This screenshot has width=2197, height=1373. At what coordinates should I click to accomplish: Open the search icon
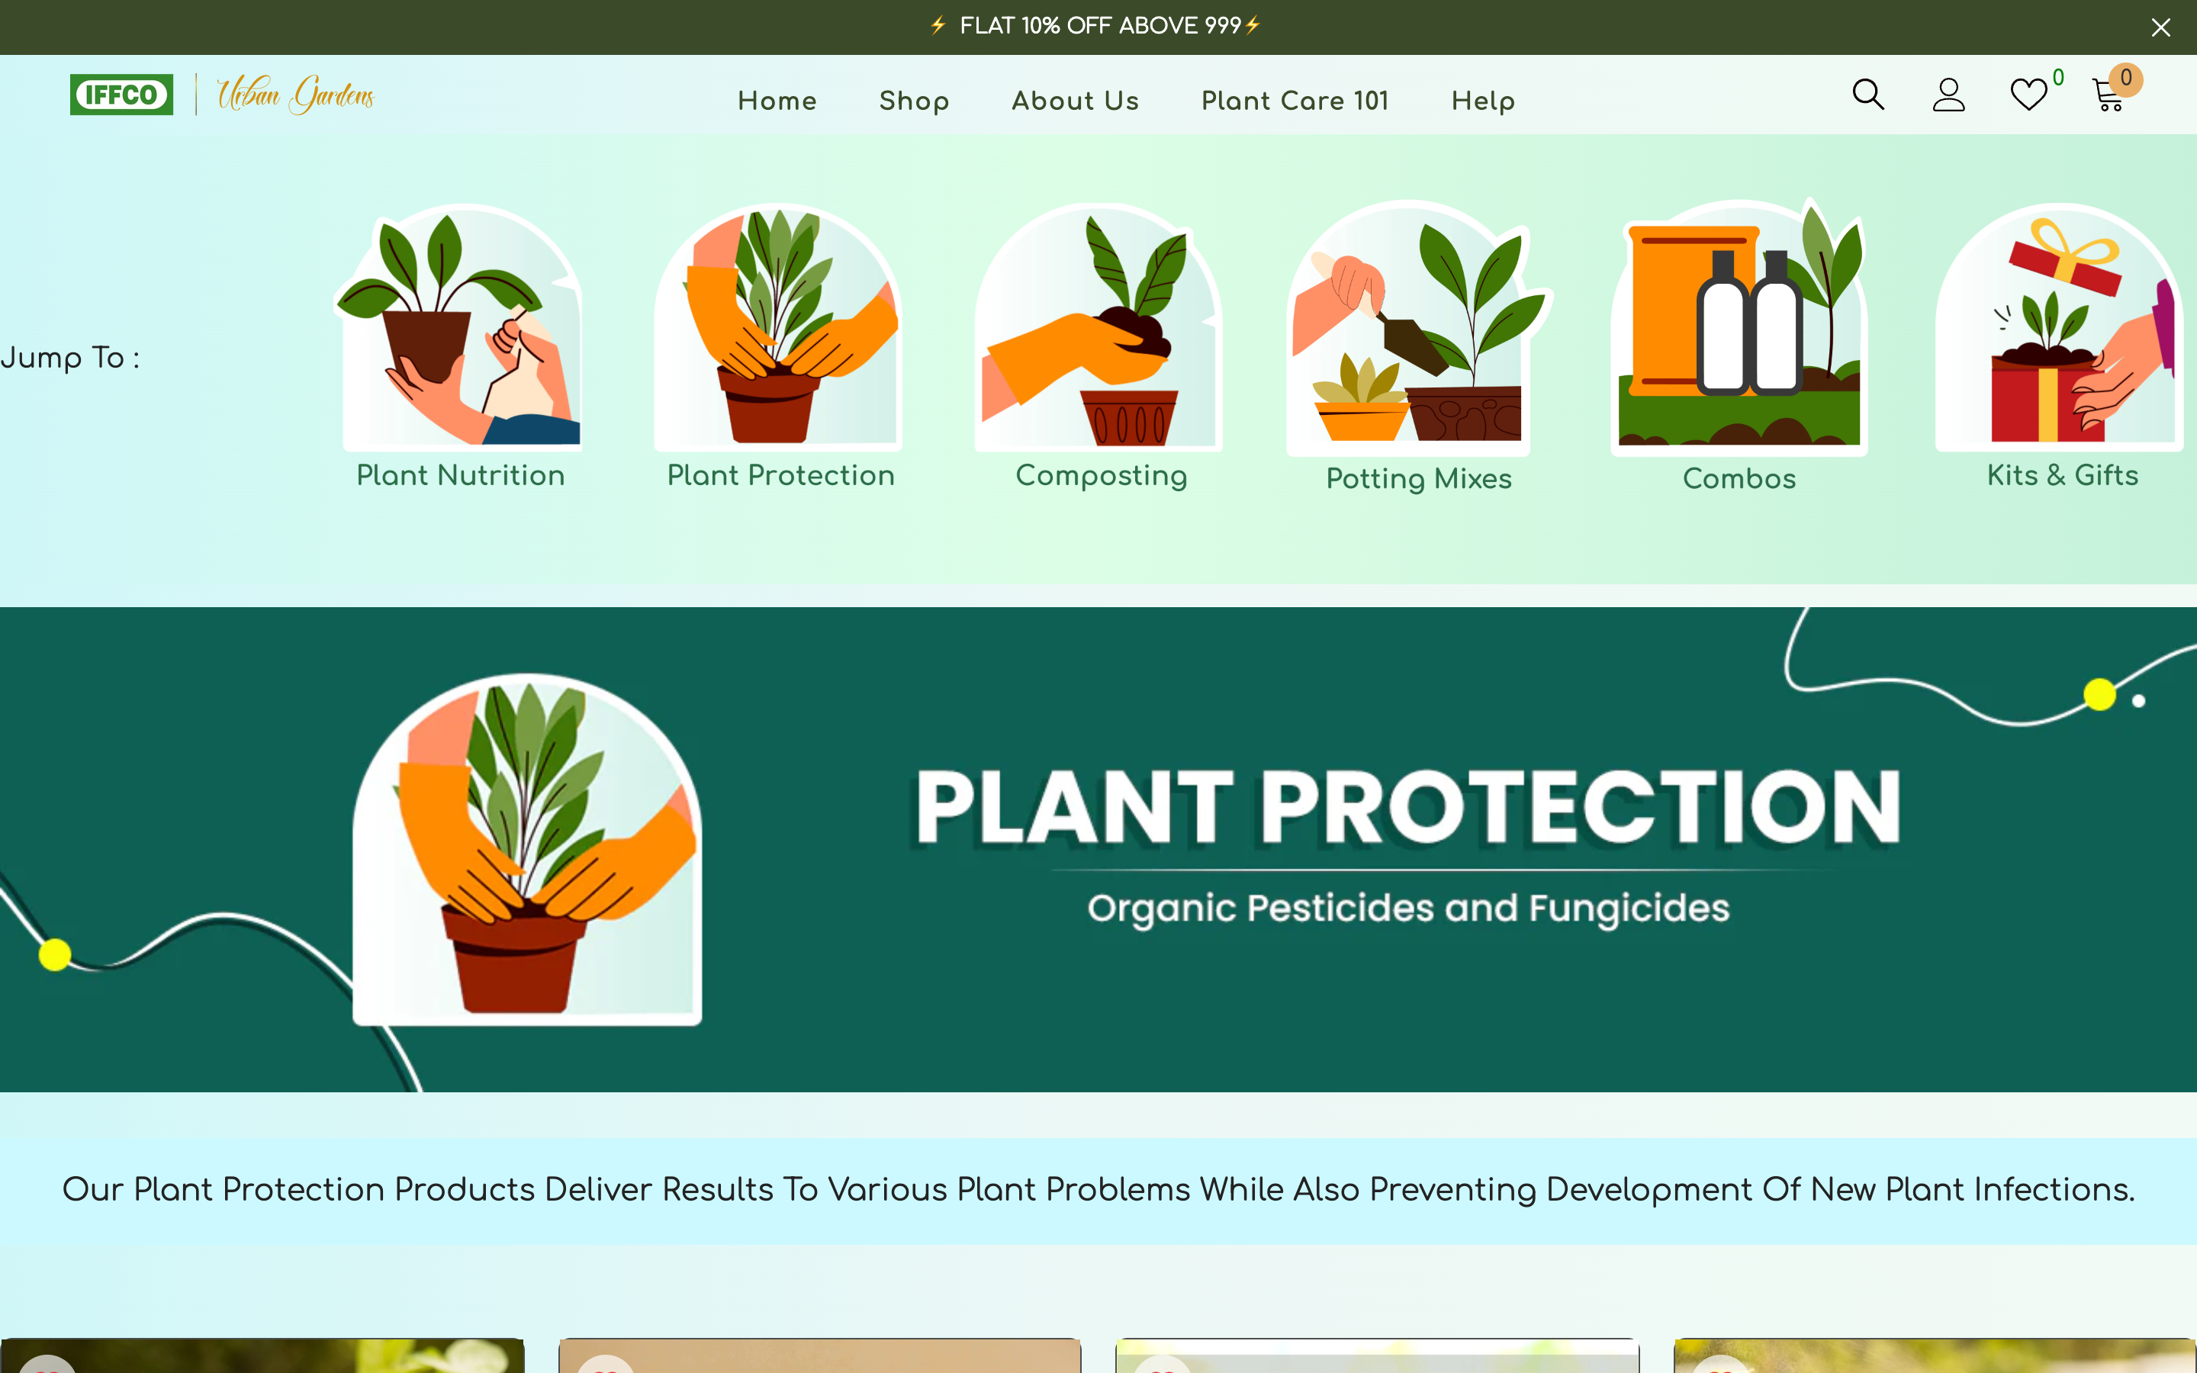1867,95
